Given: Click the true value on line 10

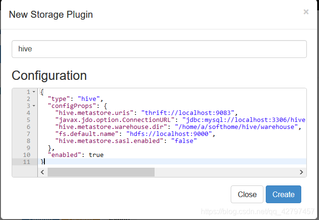Looking at the screenshot, I should pos(96,155).
